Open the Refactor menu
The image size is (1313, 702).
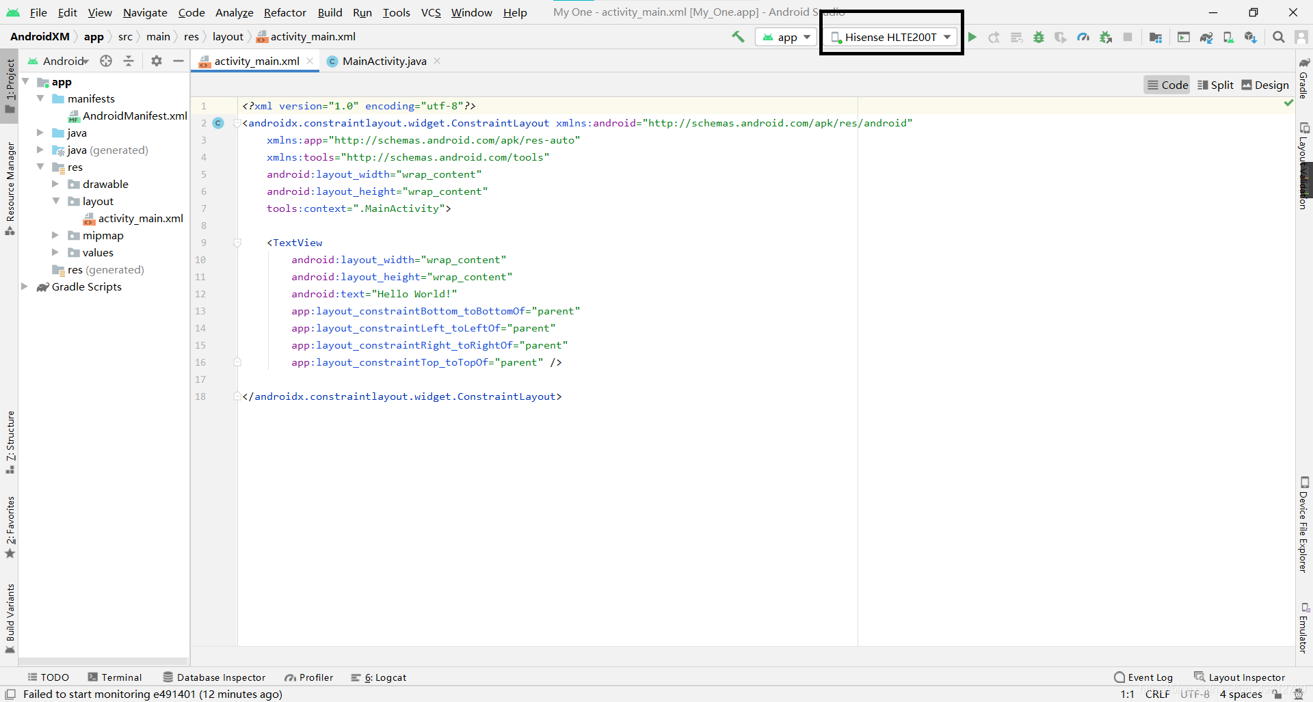(284, 12)
